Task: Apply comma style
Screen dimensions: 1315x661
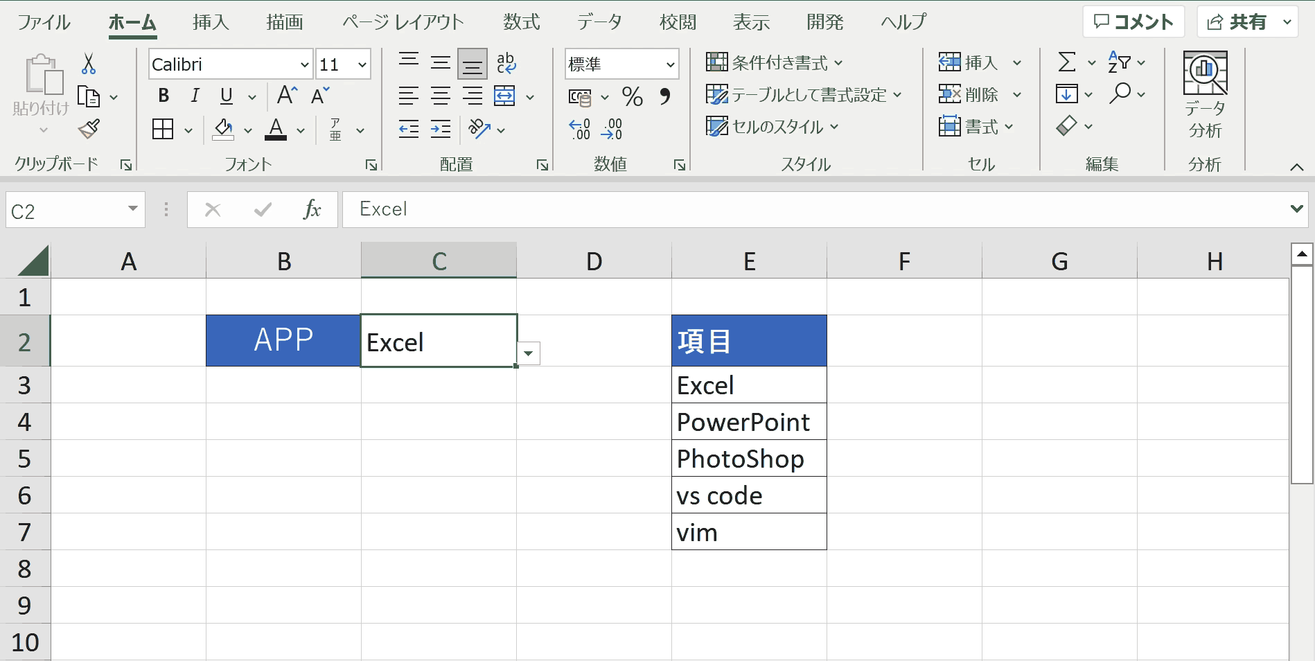Action: 665,96
